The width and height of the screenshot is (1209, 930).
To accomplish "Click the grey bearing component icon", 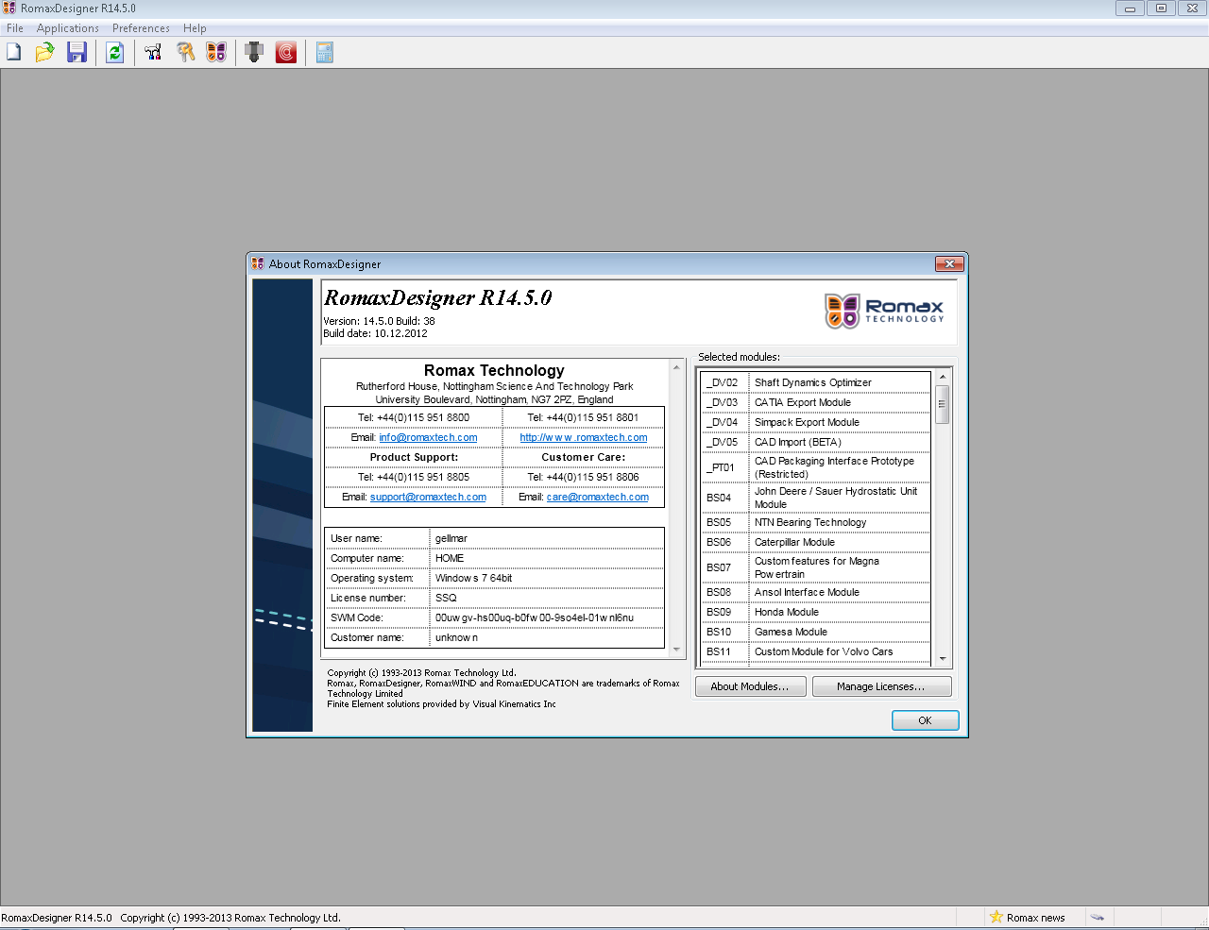I will click(254, 53).
